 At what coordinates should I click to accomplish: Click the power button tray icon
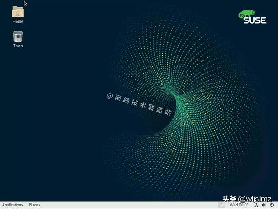(x=271, y=205)
